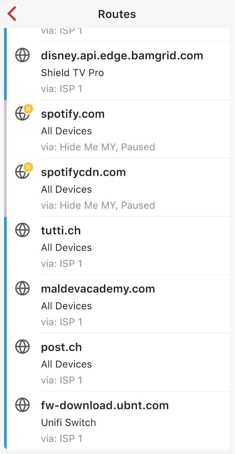Select the tutti.ch route
The width and height of the screenshot is (235, 454).
119,246
